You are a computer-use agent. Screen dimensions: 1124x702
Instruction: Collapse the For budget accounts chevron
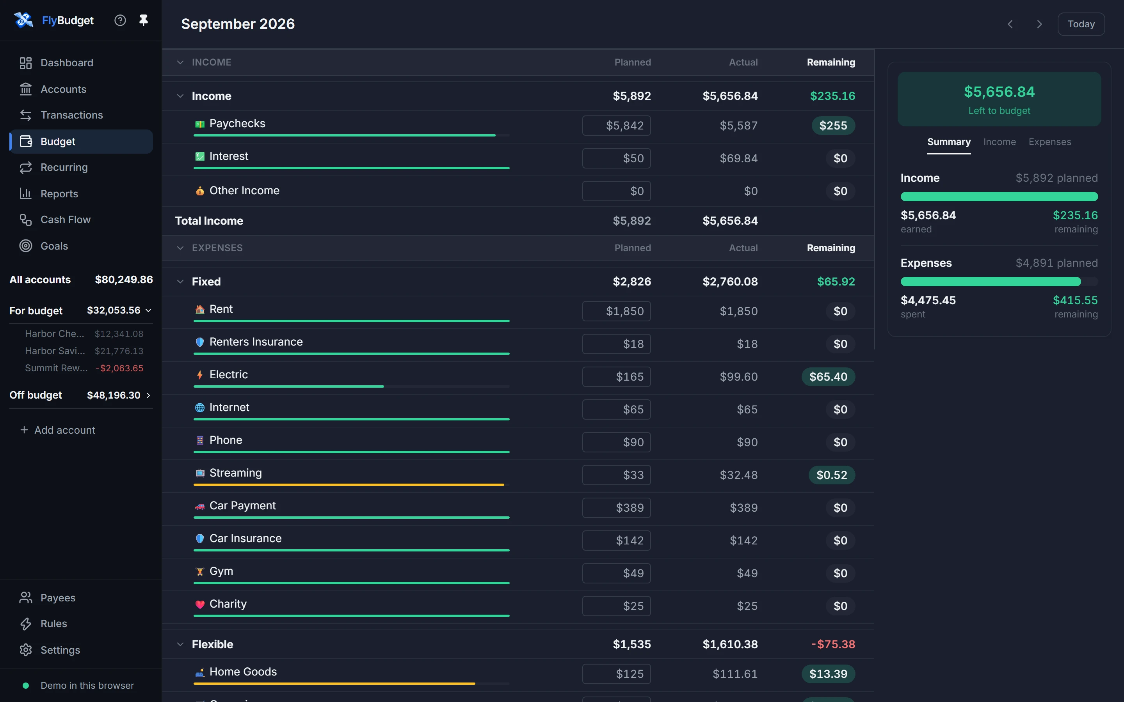tap(149, 310)
